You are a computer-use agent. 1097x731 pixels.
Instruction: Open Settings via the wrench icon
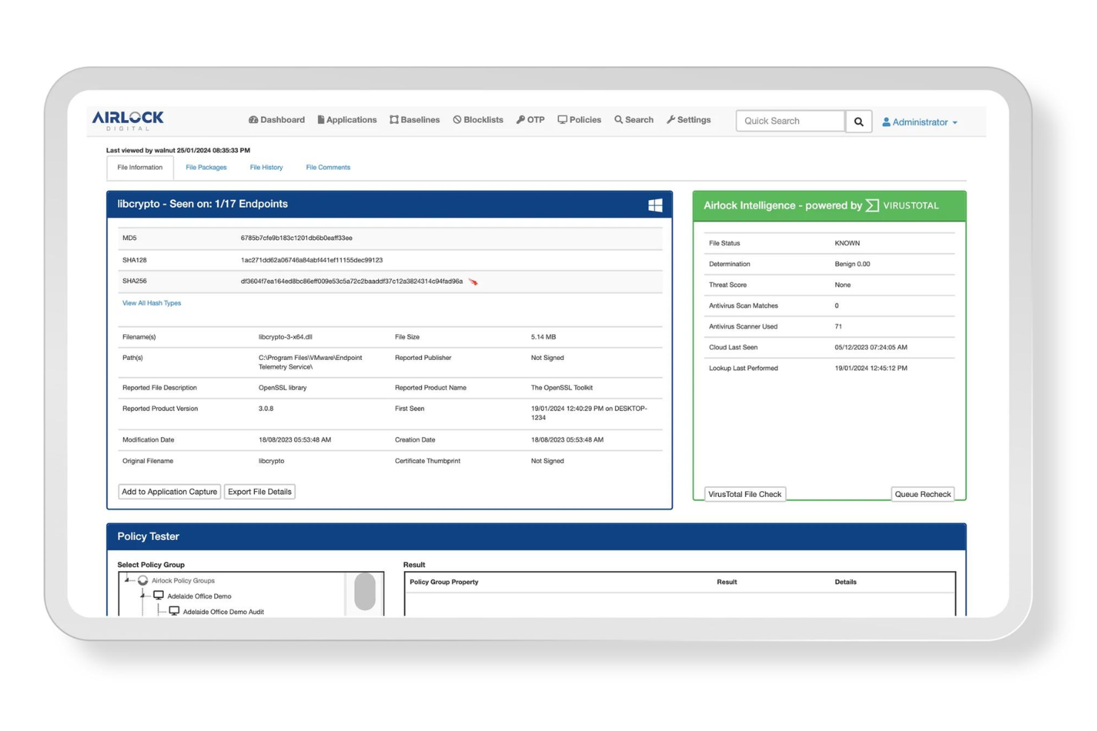(670, 119)
